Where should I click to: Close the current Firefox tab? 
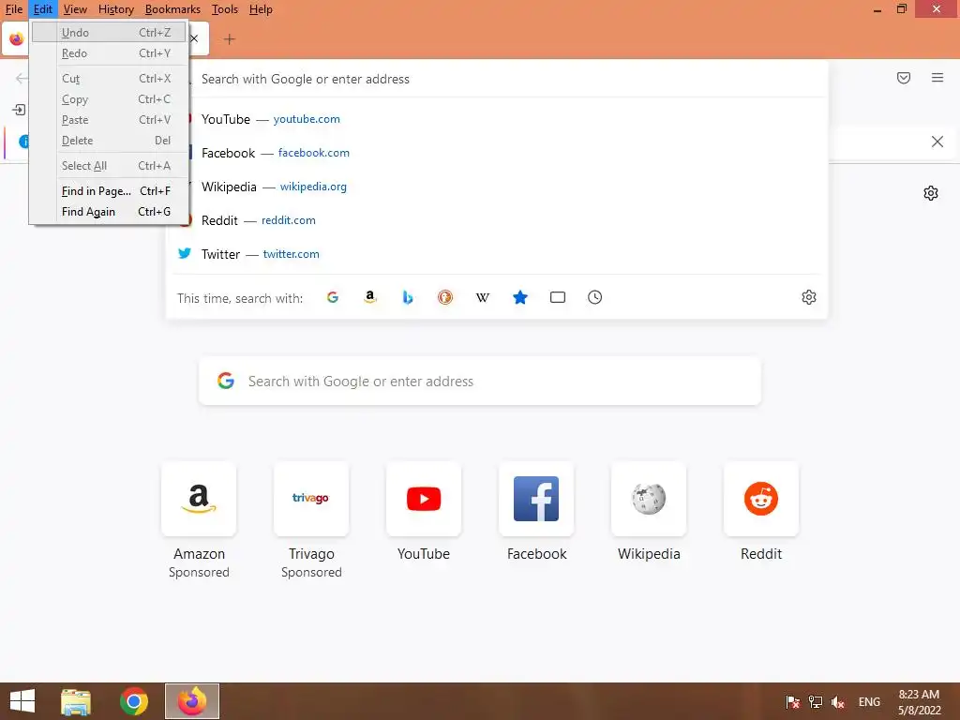[x=194, y=38]
